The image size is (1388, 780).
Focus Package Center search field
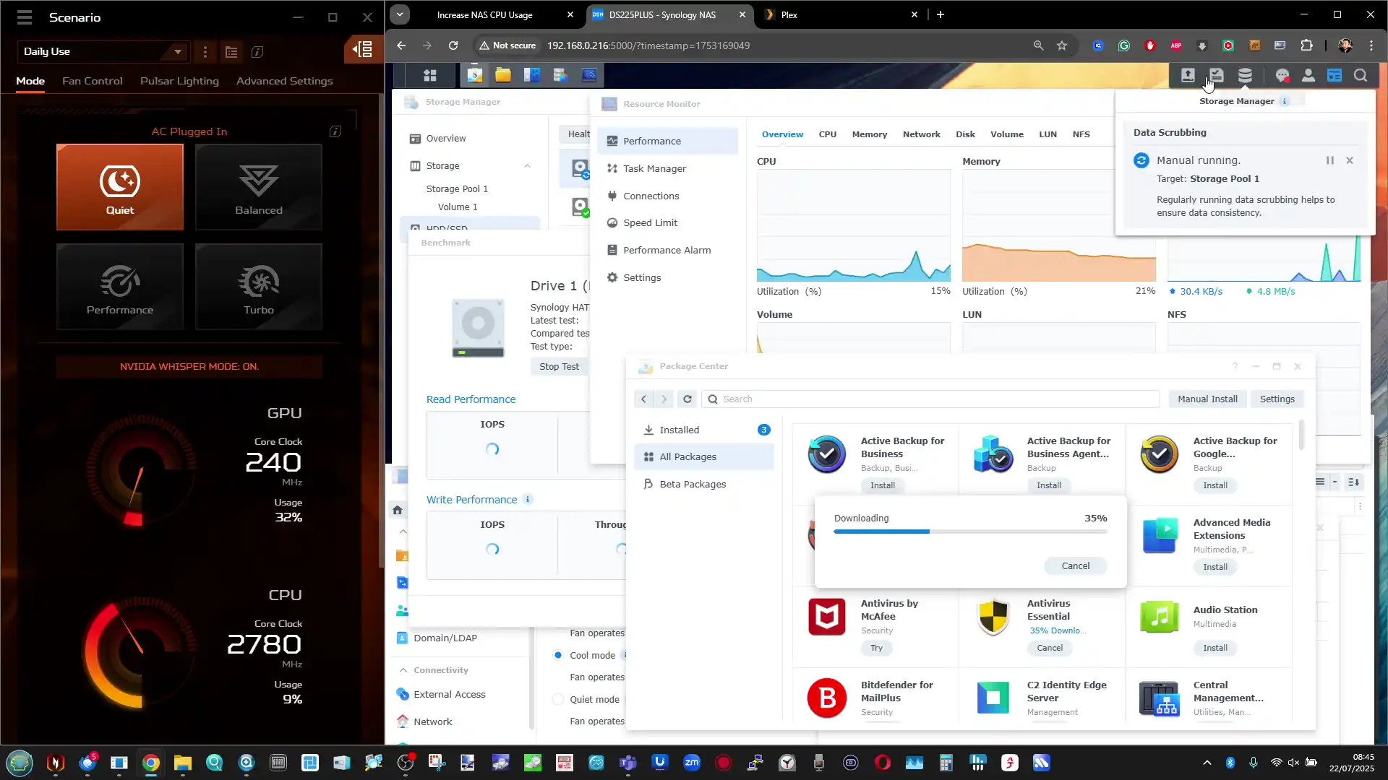[930, 399]
